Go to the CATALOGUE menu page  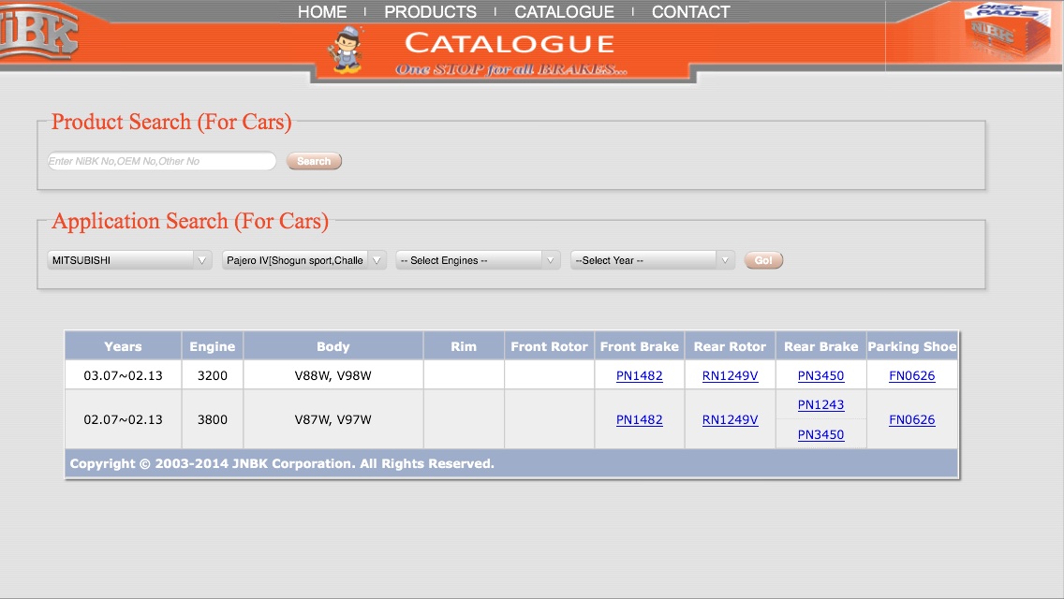[x=564, y=12]
